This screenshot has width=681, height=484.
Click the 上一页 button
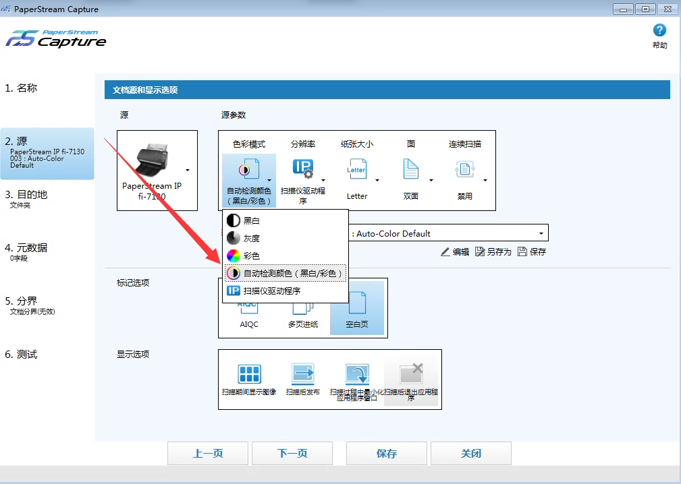pos(208,454)
